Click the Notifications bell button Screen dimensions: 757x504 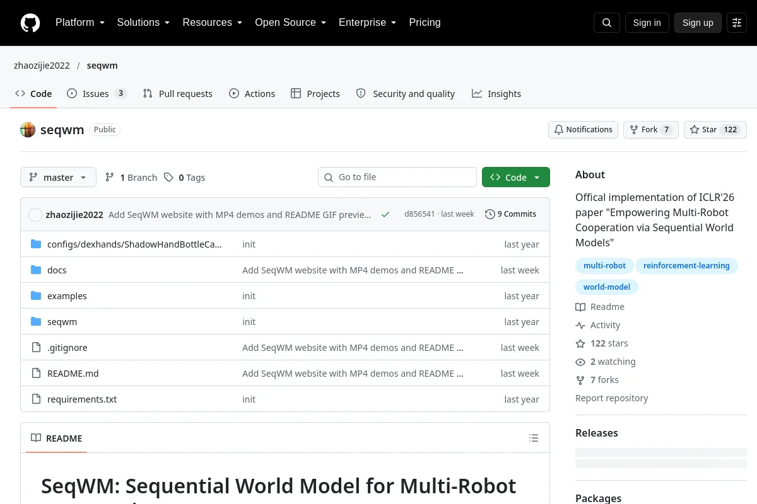coord(583,130)
